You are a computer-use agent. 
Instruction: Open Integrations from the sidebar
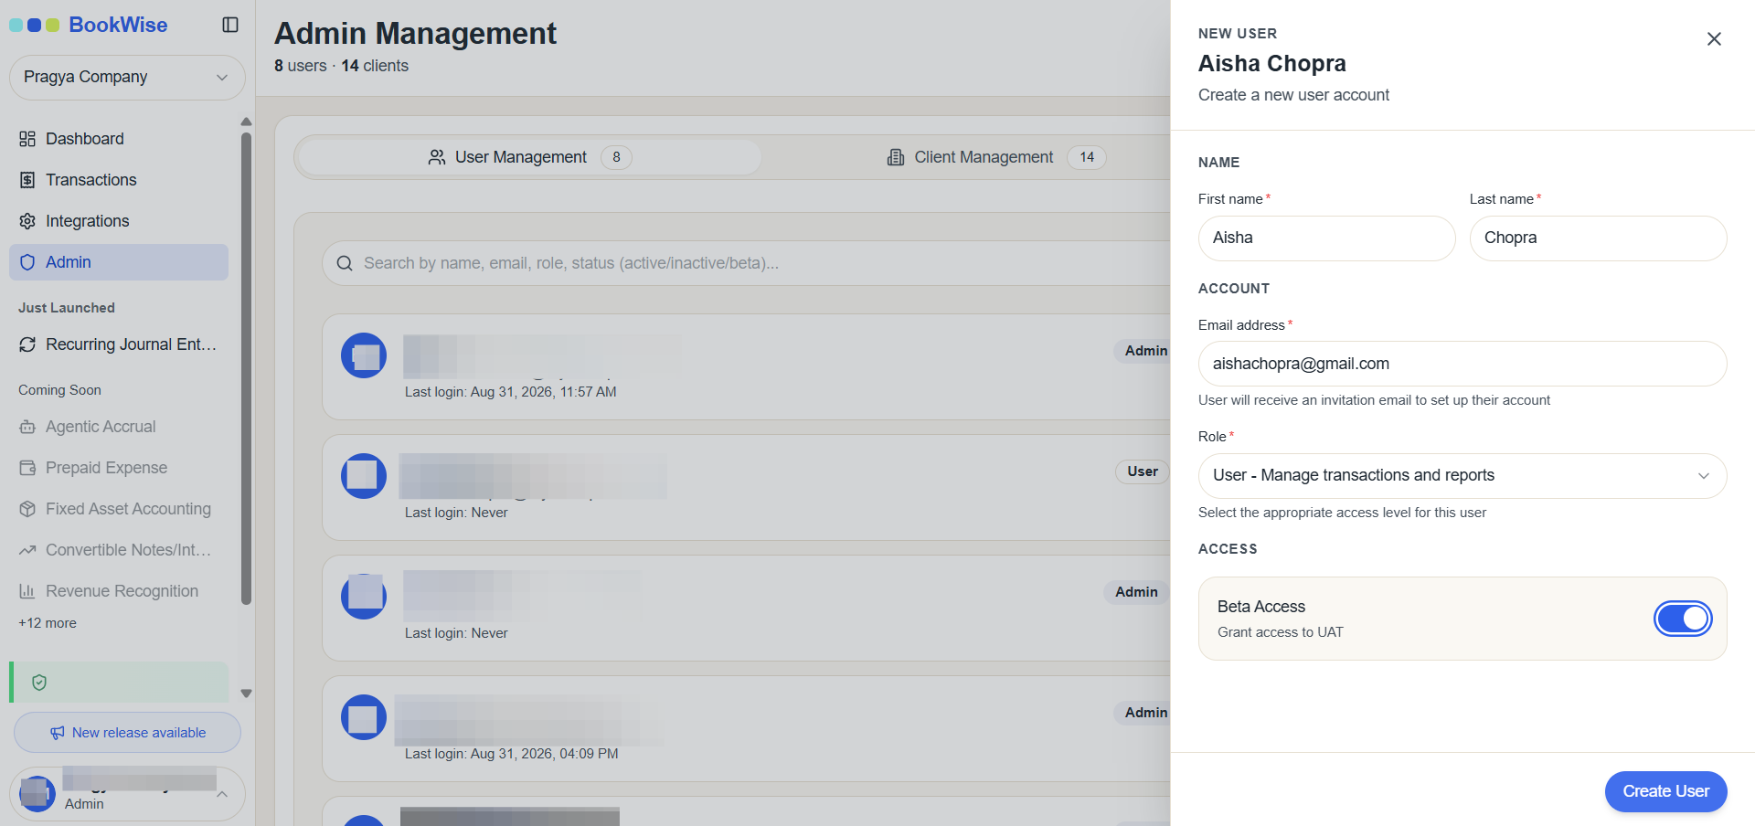[119, 221]
